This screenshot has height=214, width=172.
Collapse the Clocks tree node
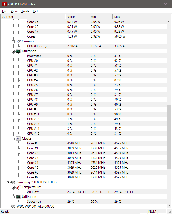(x=13, y=139)
